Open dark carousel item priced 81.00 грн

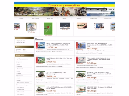(65, 26)
